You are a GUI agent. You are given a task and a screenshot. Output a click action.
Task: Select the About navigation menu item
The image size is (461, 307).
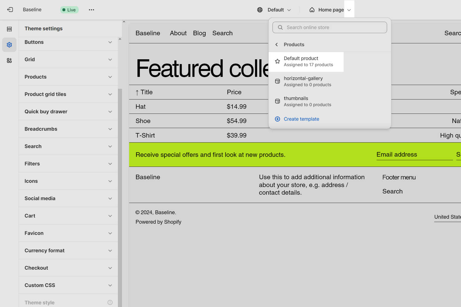click(x=178, y=33)
